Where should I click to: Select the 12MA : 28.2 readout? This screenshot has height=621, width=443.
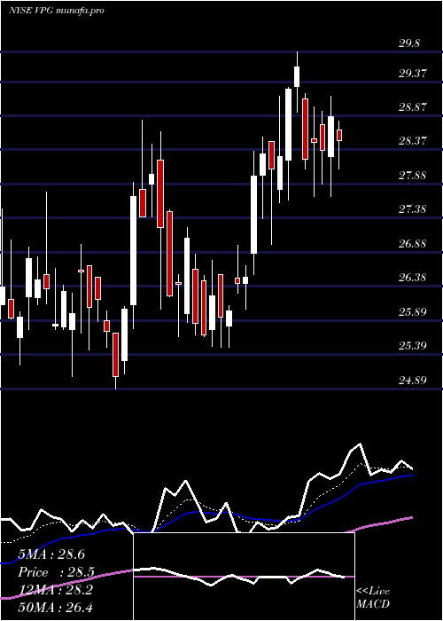pyautogui.click(x=55, y=590)
